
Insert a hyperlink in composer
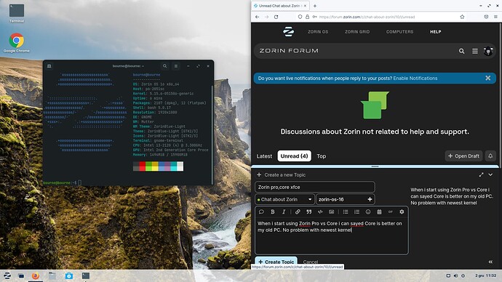point(298,211)
